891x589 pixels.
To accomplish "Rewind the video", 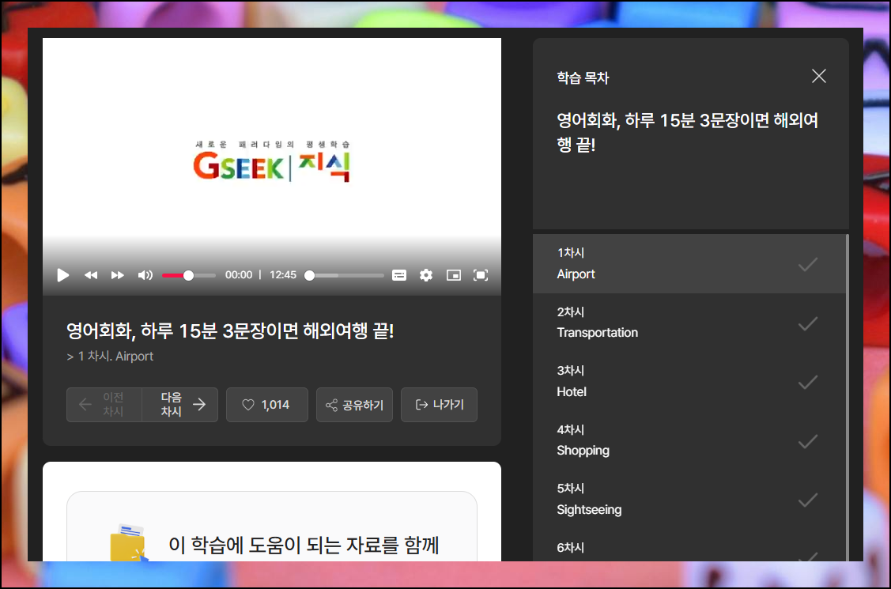I will point(91,275).
